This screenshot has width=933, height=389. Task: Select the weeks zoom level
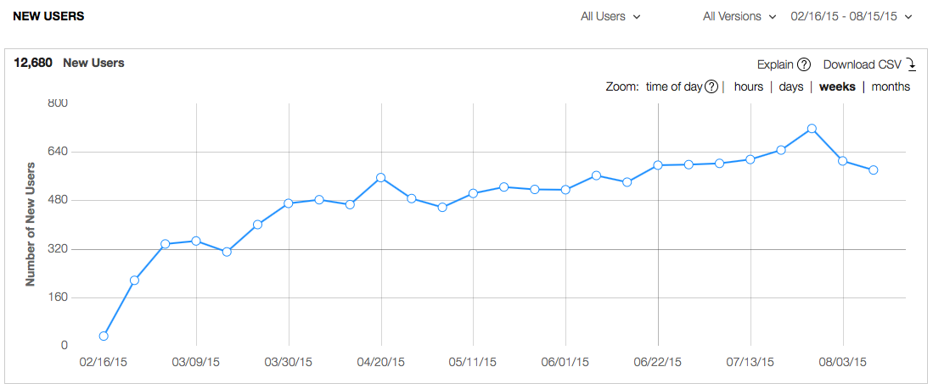837,86
